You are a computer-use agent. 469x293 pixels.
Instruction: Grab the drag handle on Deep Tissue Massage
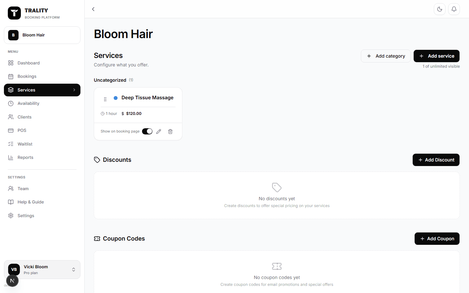pyautogui.click(x=105, y=99)
